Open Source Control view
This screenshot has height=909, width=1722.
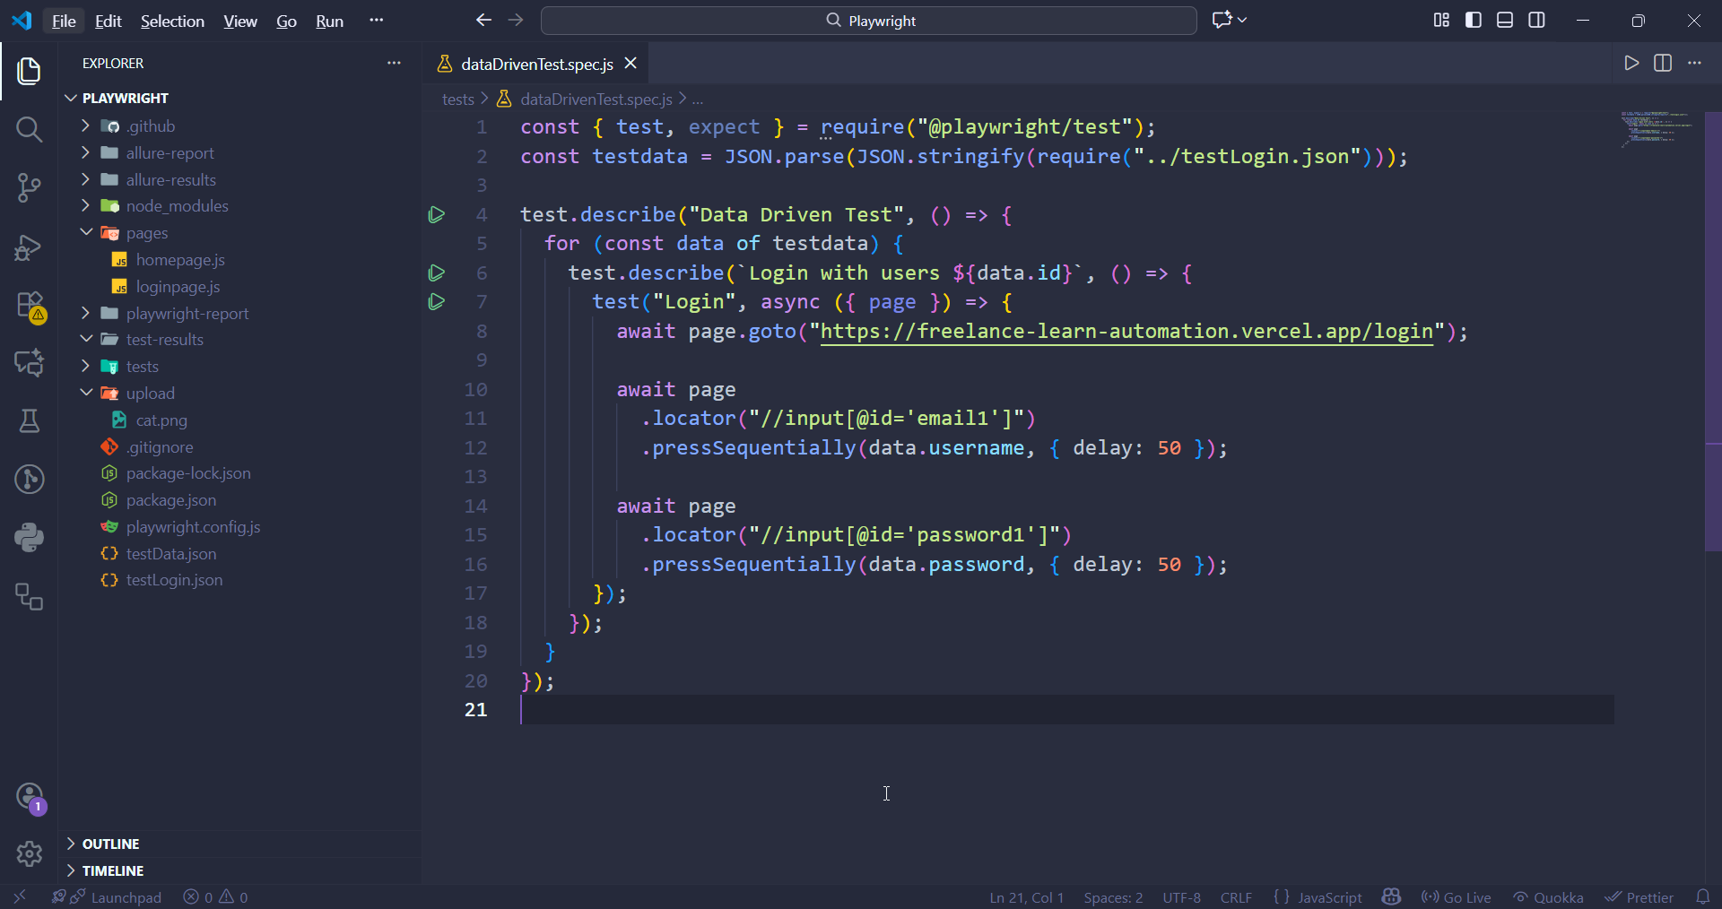(x=29, y=187)
